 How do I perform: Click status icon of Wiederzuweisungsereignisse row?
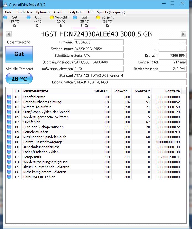pos(9,162)
